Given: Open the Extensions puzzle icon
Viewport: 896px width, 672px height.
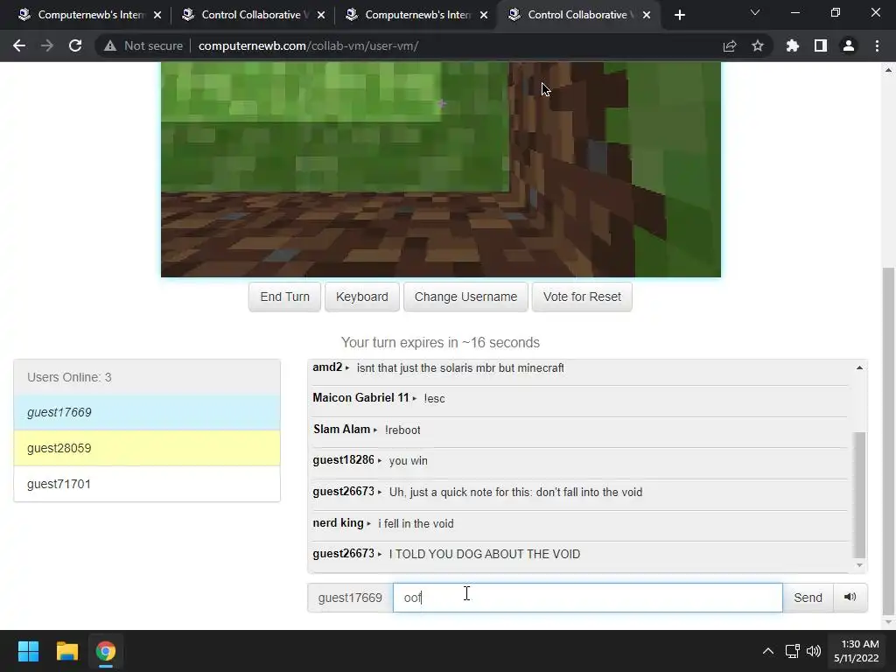Looking at the screenshot, I should click(x=792, y=45).
